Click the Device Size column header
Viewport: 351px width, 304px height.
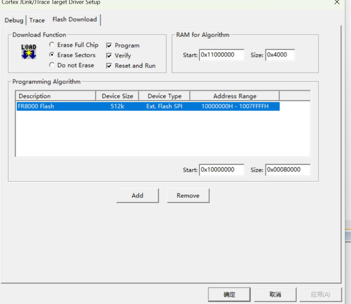pos(117,96)
